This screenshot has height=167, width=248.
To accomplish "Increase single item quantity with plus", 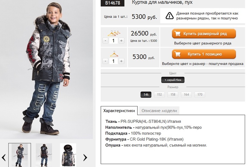I will click(121, 61).
